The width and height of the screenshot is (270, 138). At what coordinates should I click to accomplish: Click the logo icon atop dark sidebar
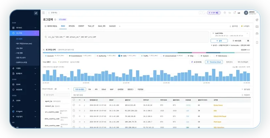pos(36,13)
